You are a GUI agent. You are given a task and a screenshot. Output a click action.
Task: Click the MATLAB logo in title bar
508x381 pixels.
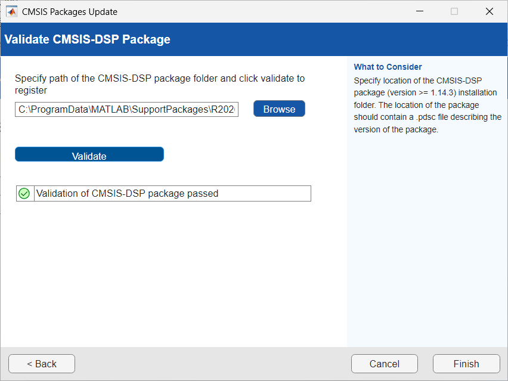[12, 12]
